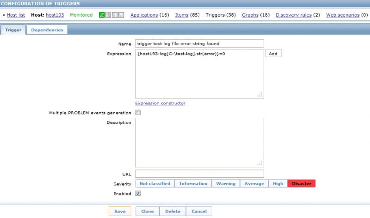The image size is (370, 218).
Task: Click the Add expression button
Action: pyautogui.click(x=273, y=54)
